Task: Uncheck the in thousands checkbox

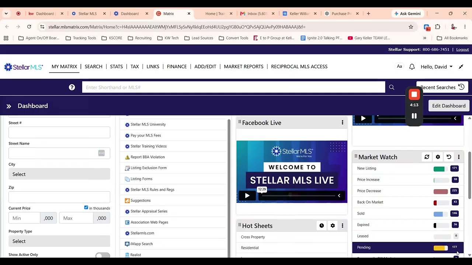Action: [86, 208]
